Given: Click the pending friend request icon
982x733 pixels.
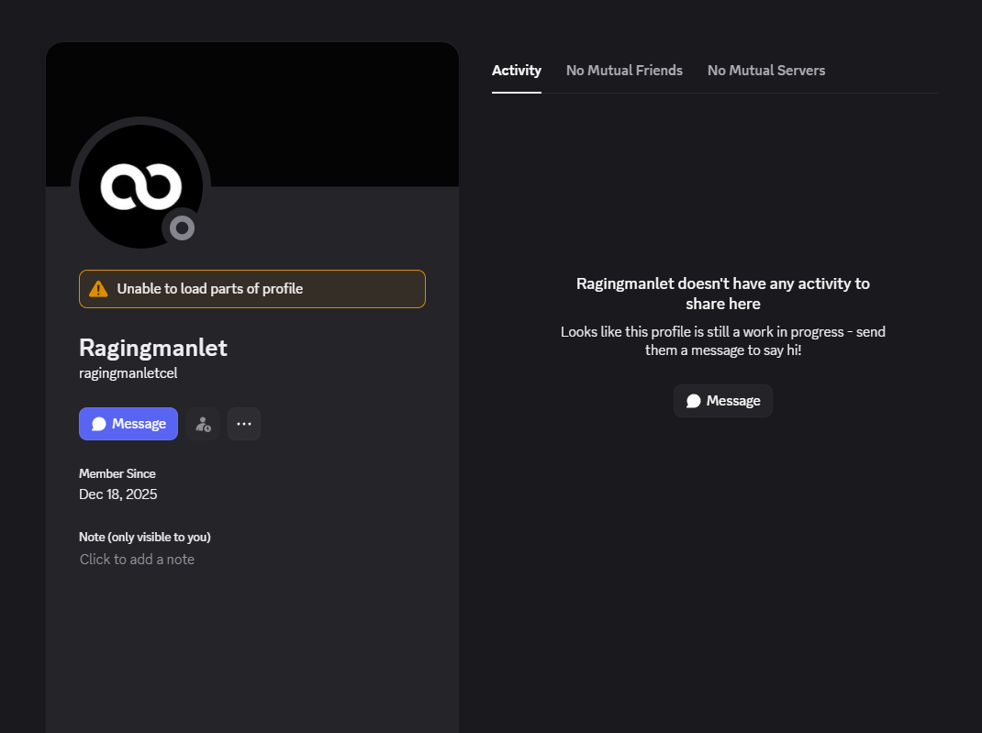Looking at the screenshot, I should pos(203,424).
